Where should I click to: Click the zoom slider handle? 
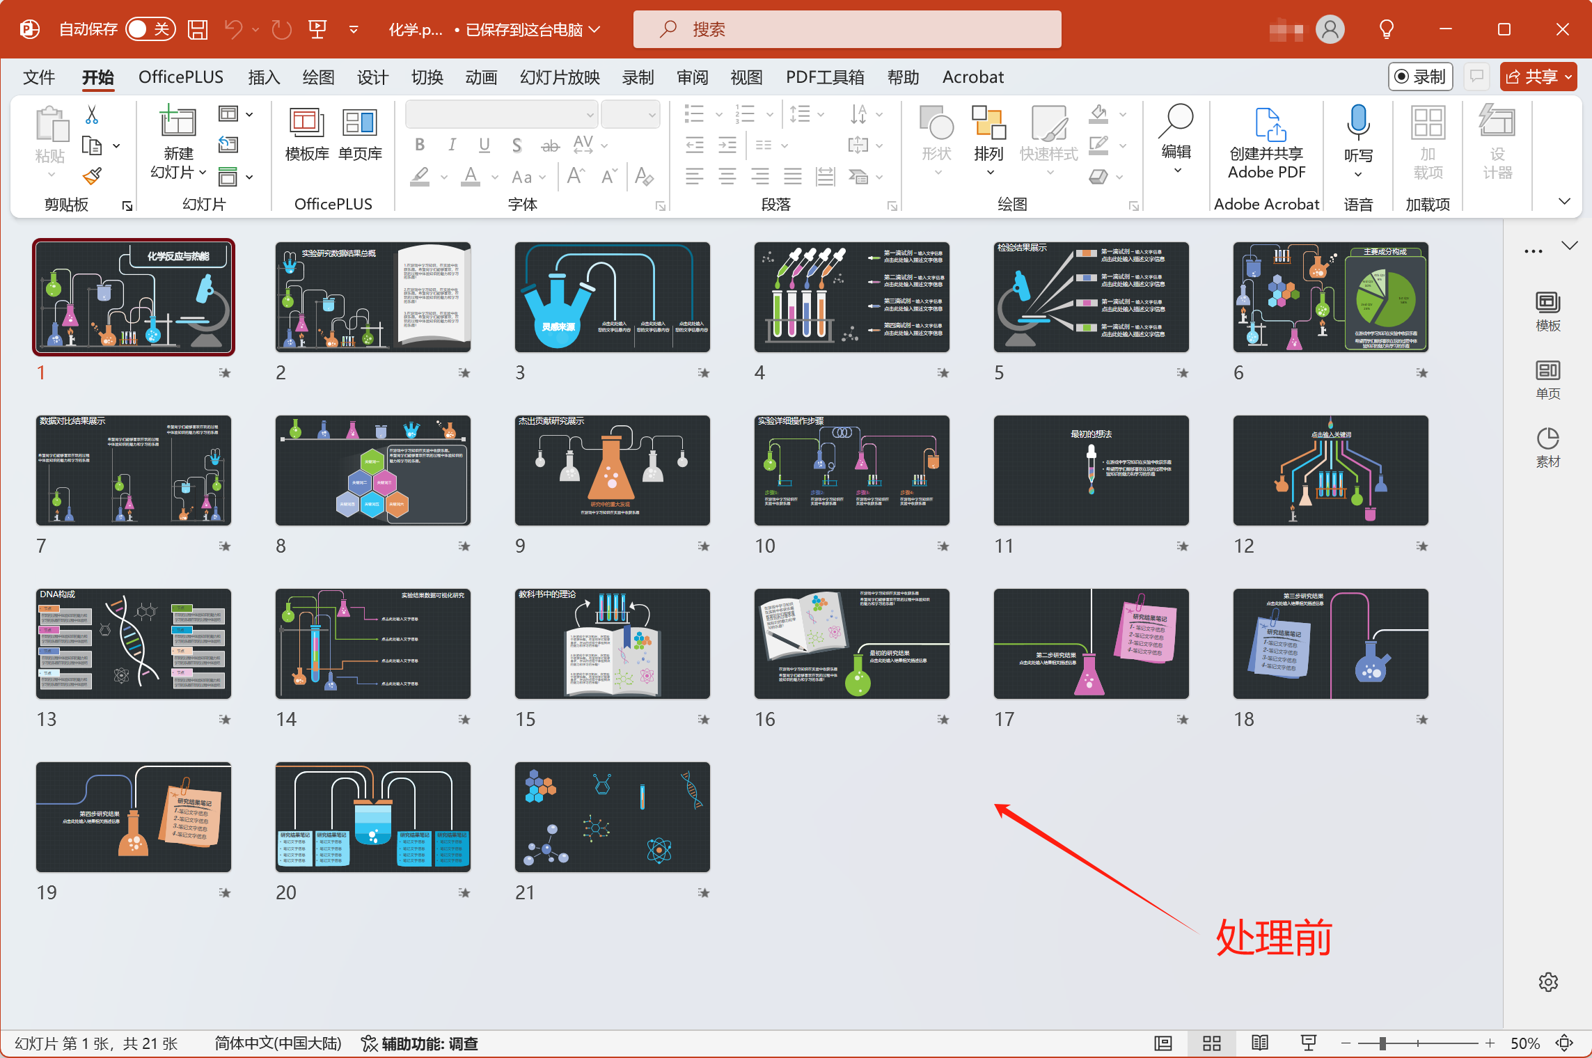[1382, 1043]
